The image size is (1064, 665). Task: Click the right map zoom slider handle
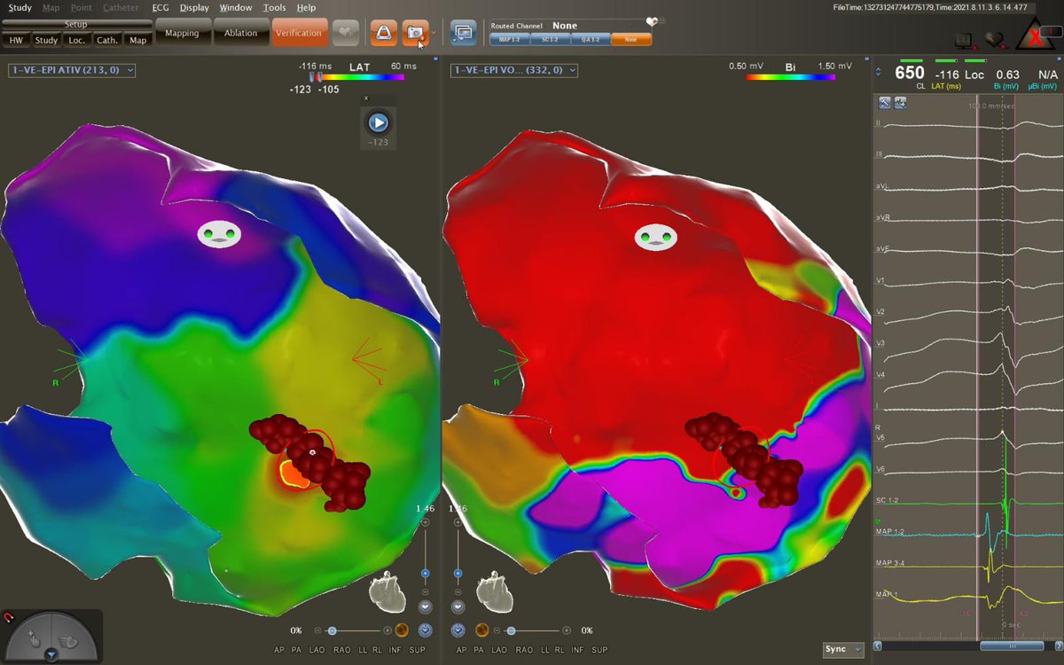tap(458, 574)
